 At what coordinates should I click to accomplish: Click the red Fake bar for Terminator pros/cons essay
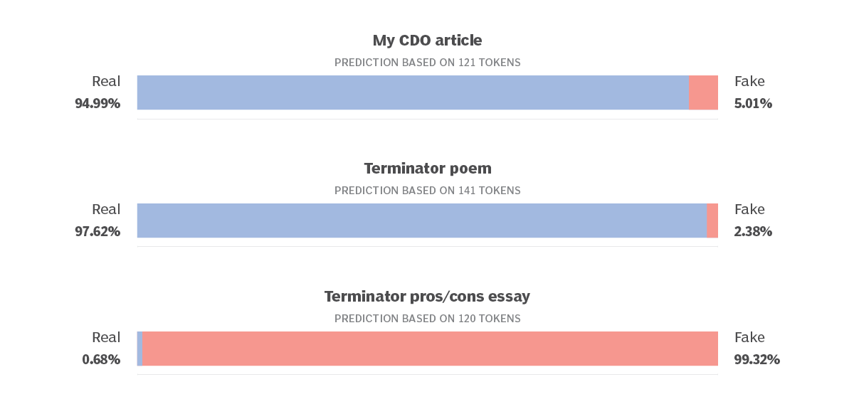pos(430,349)
